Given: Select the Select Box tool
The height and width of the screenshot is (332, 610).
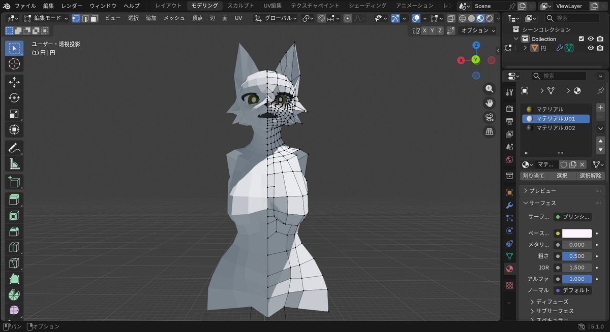Looking at the screenshot, I should (14, 48).
